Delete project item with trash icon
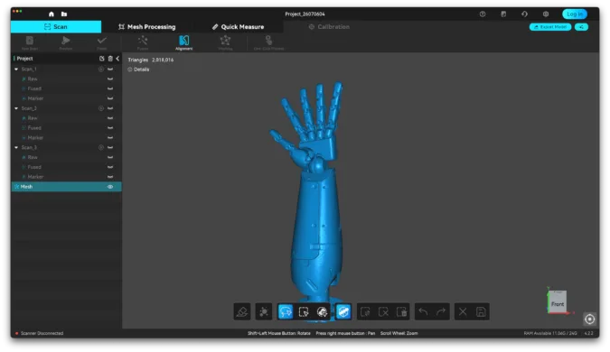 pyautogui.click(x=110, y=59)
